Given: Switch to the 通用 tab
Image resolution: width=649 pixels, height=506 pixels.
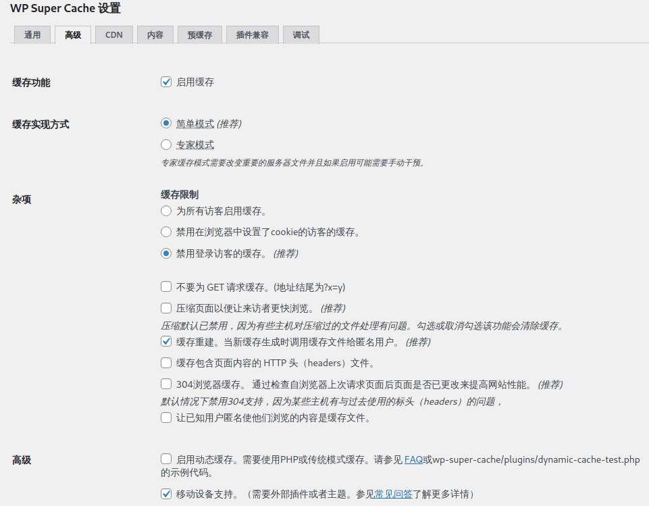Looking at the screenshot, I should [x=32, y=35].
